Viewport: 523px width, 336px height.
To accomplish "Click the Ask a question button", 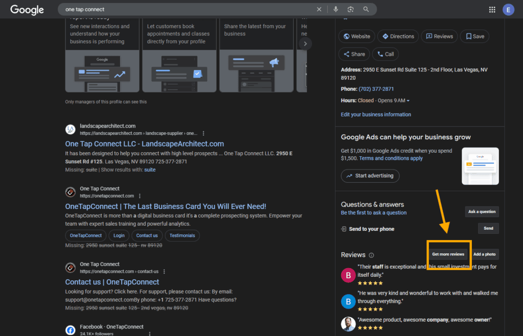I will [x=482, y=212].
